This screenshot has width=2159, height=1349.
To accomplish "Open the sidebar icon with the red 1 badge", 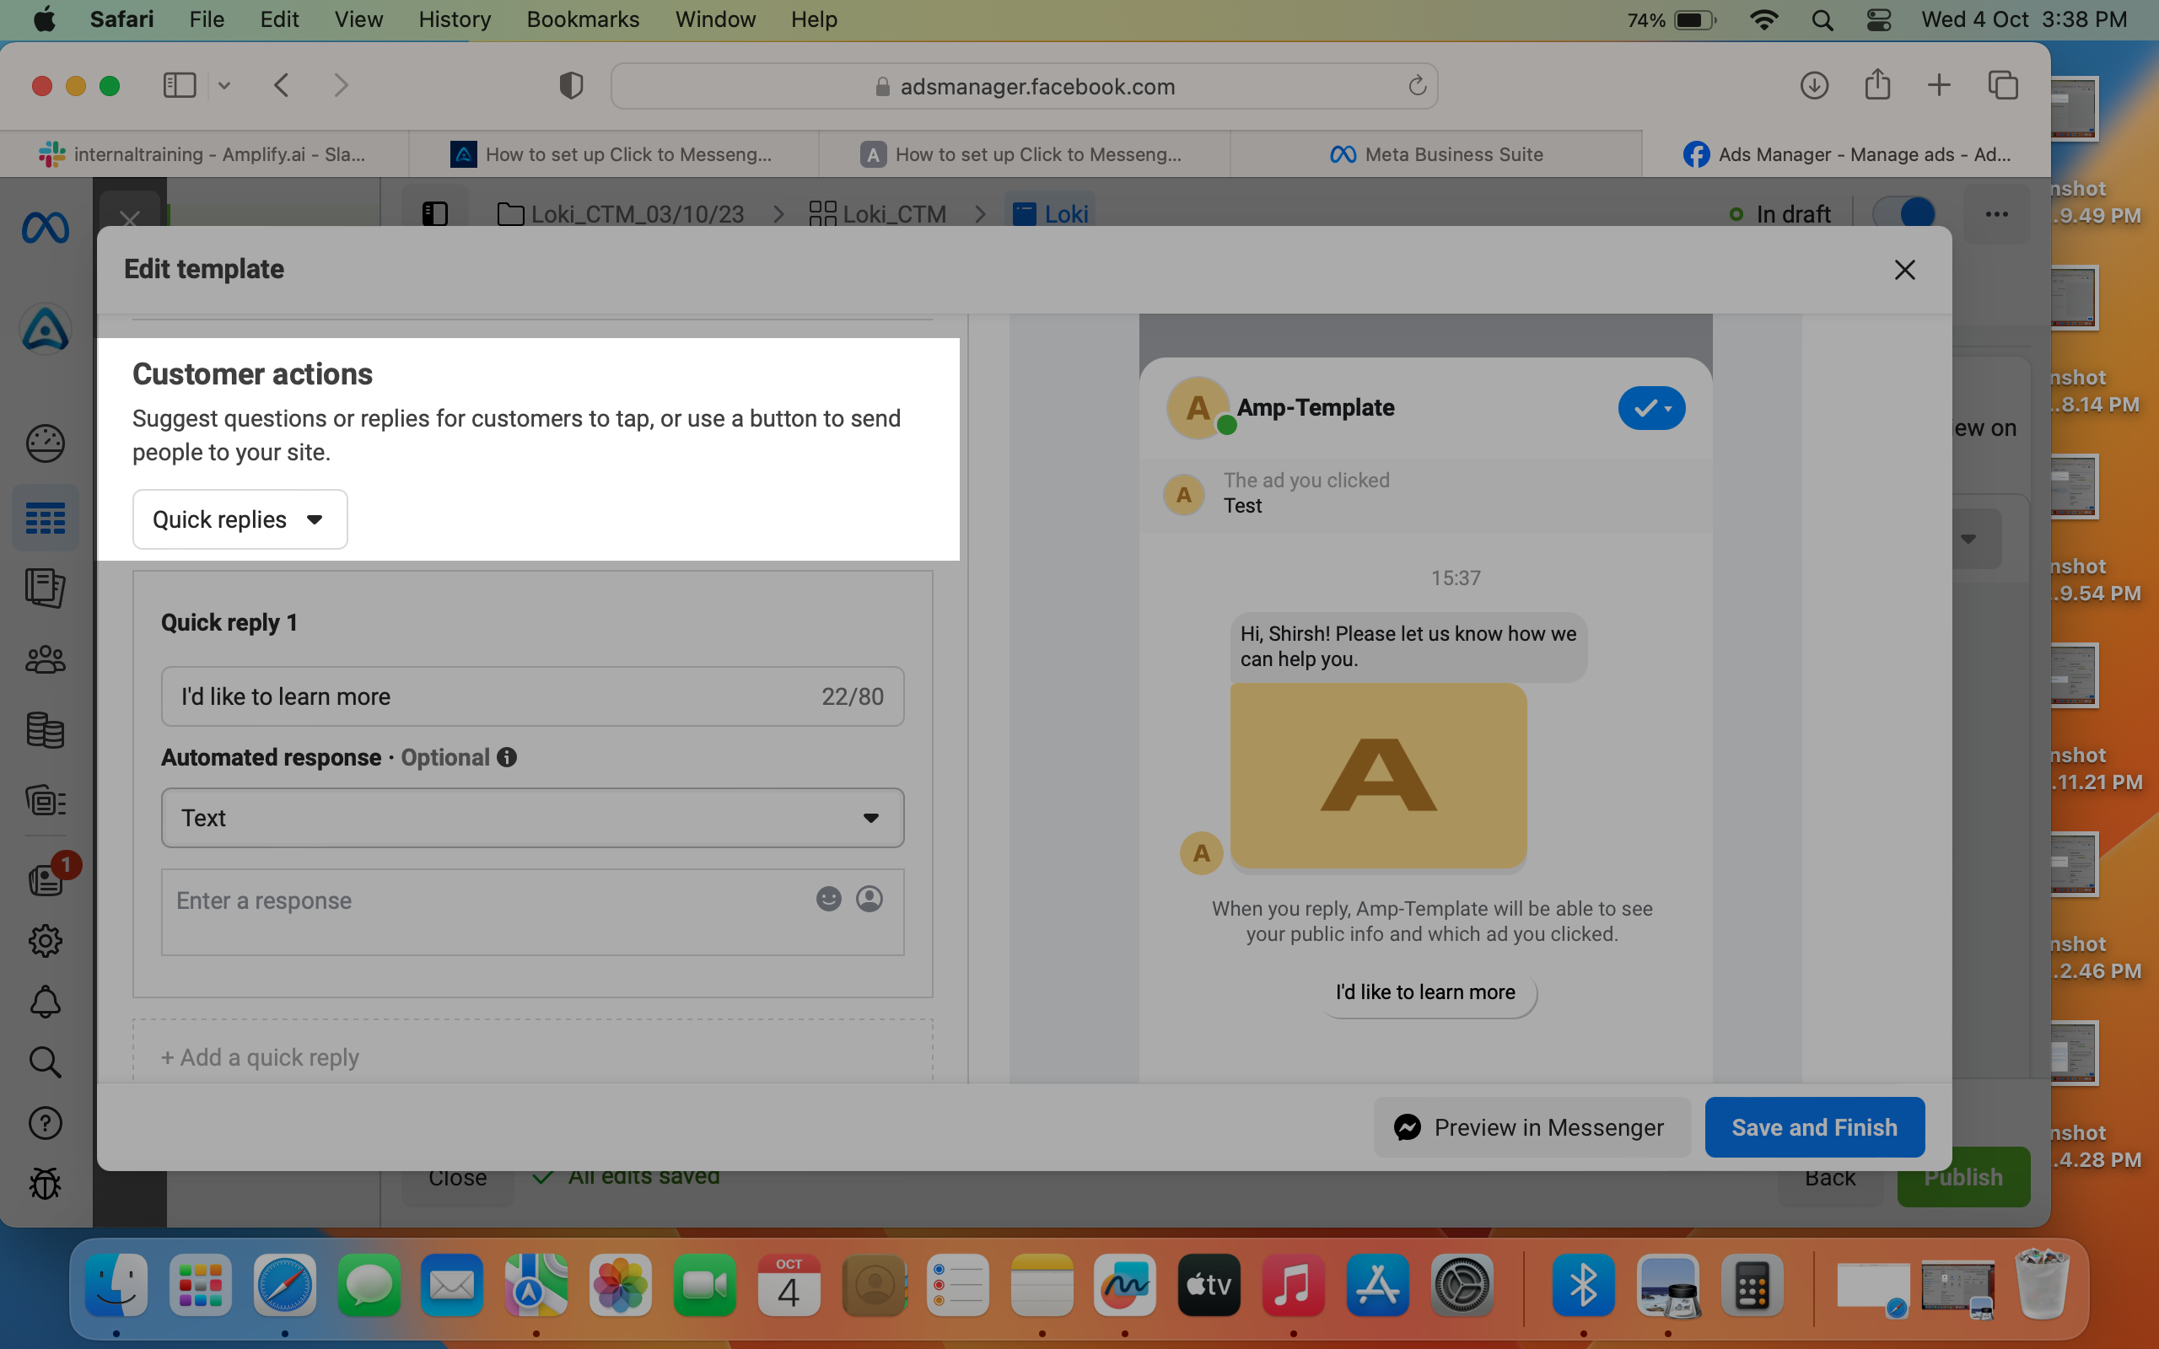I will [x=46, y=878].
